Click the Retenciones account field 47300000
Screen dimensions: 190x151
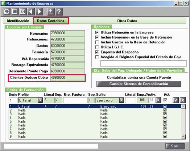pyautogui.click(x=67, y=40)
